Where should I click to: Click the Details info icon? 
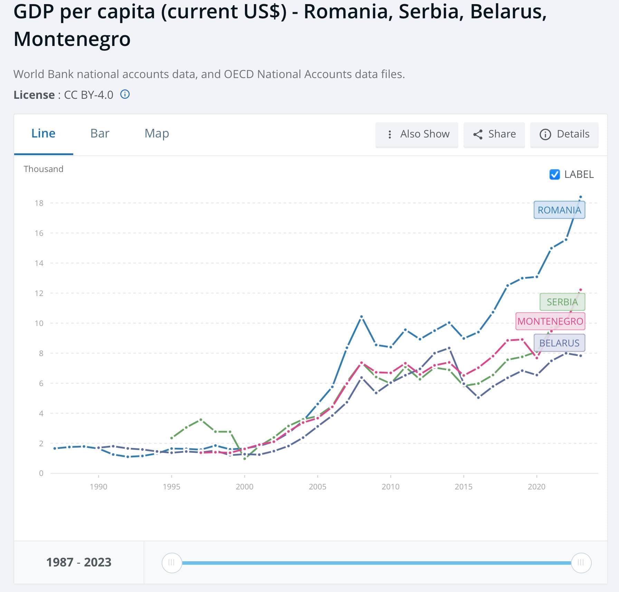coord(545,134)
